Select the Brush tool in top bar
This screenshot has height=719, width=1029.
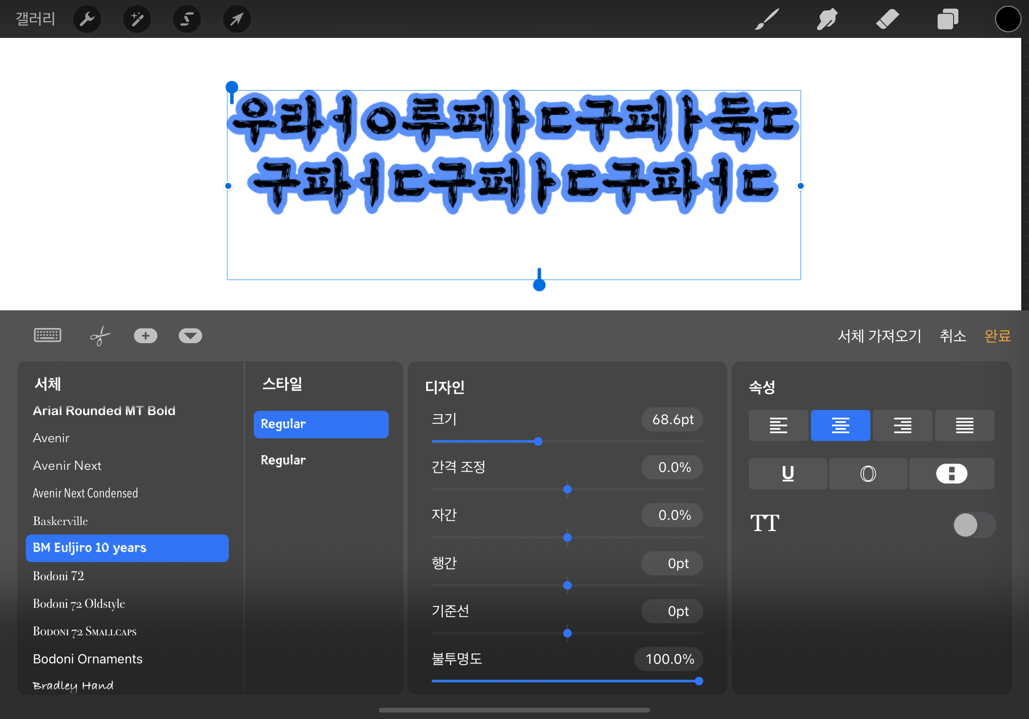tap(767, 19)
